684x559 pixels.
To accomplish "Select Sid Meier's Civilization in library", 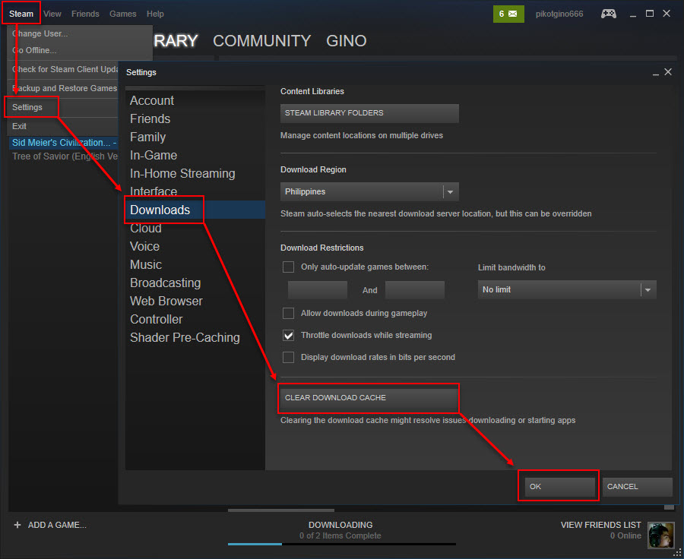I will pyautogui.click(x=64, y=143).
